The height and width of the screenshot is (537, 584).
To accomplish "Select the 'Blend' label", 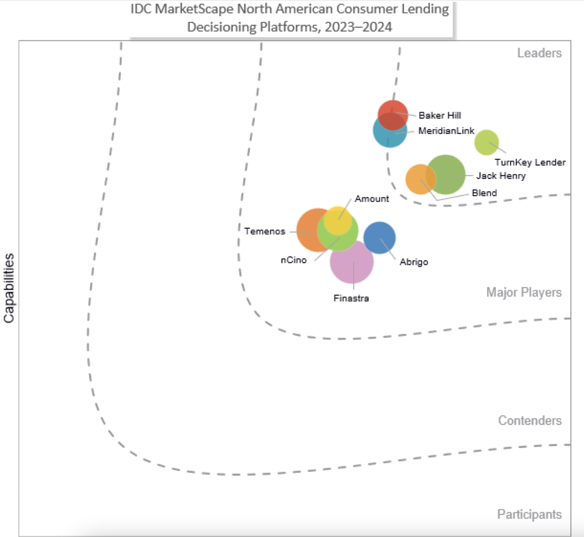I will click(484, 193).
